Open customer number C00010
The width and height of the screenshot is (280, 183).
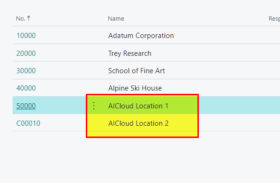coord(28,123)
